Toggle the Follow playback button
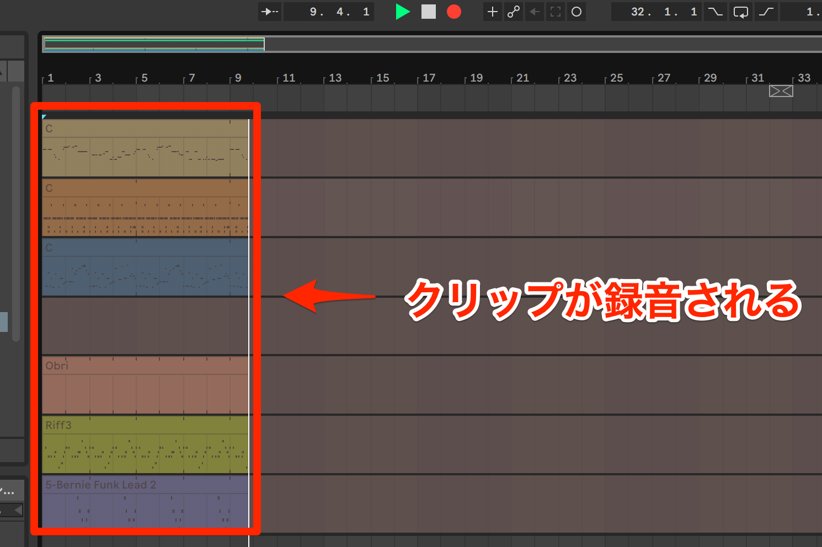The image size is (822, 547). [270, 12]
